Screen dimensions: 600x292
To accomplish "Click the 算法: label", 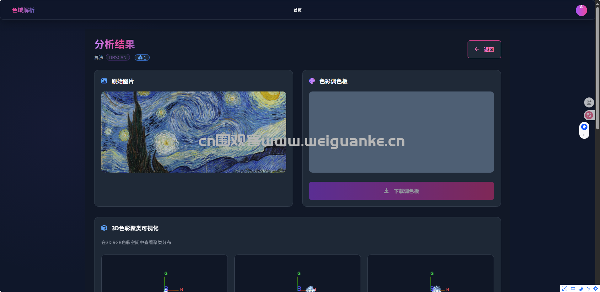I will 99,57.
